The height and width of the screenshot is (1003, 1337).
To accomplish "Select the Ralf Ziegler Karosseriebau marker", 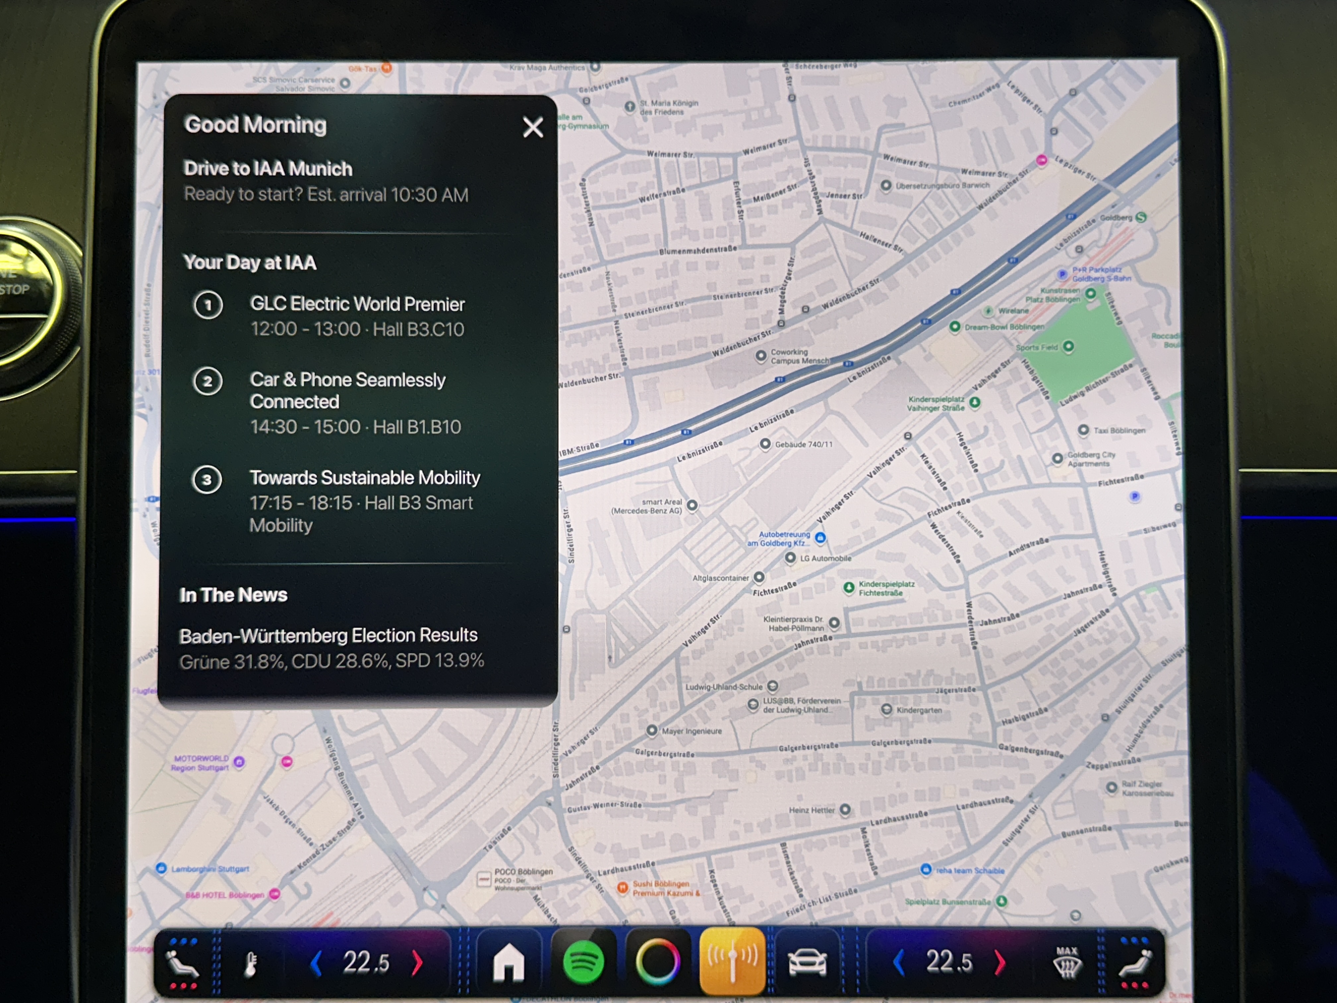I will [x=1111, y=787].
